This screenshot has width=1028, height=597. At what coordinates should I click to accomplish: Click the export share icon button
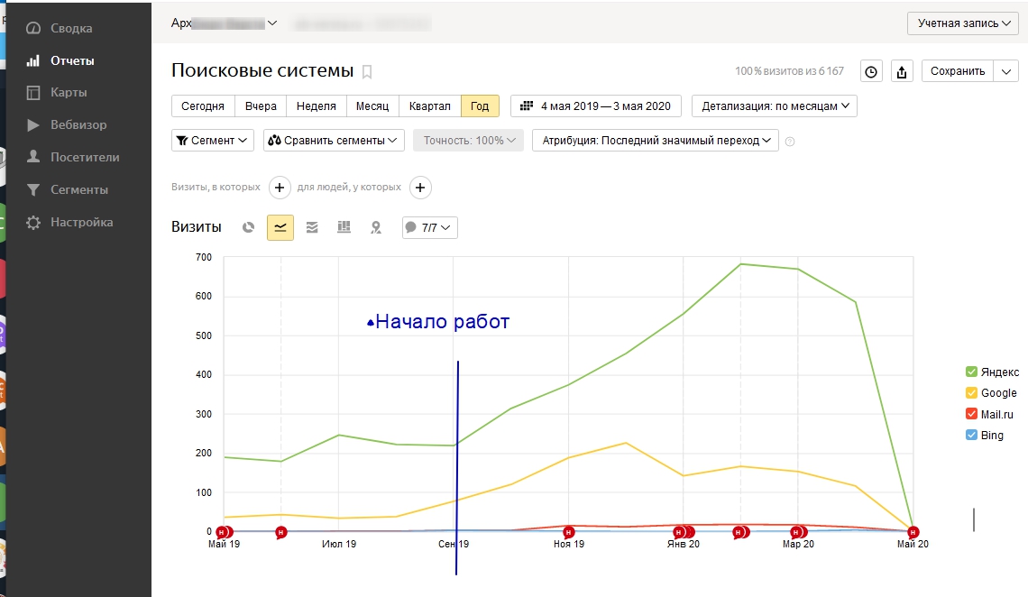coord(902,71)
